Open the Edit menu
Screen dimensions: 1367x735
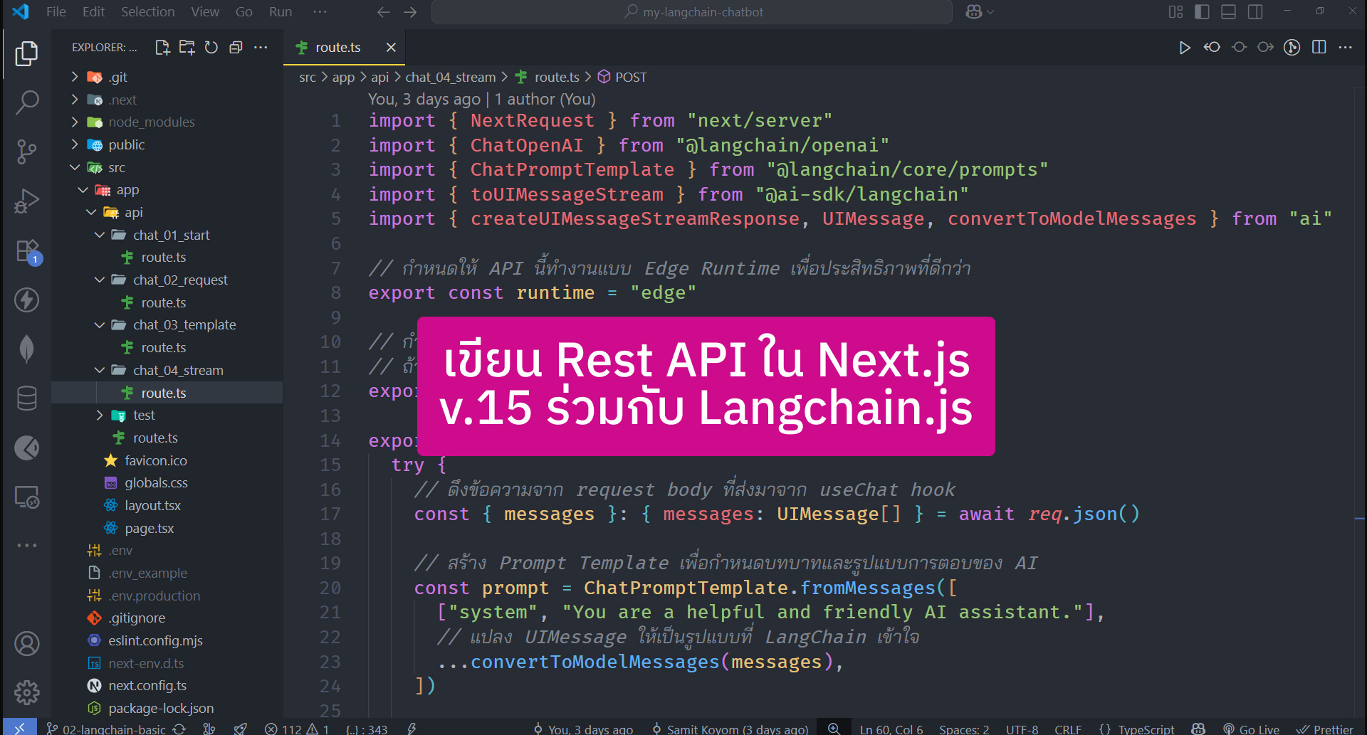point(93,12)
